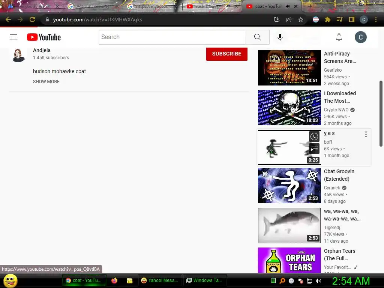Open the Yahoo! Messenger taskbar button

click(160, 280)
